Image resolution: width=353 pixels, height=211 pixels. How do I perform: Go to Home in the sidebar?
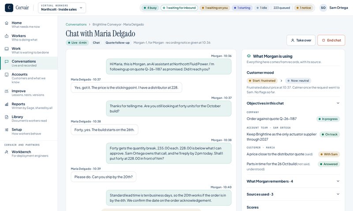[29, 25]
